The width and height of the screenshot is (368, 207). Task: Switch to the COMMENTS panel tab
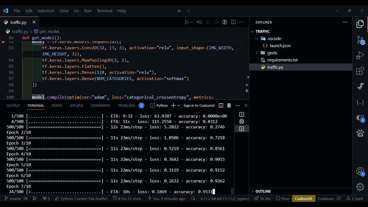tap(100, 106)
